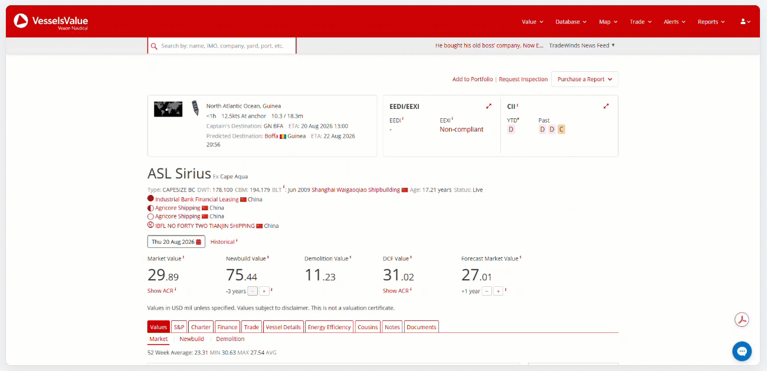Decrease Forecast Market Value year with minus

click(x=487, y=291)
